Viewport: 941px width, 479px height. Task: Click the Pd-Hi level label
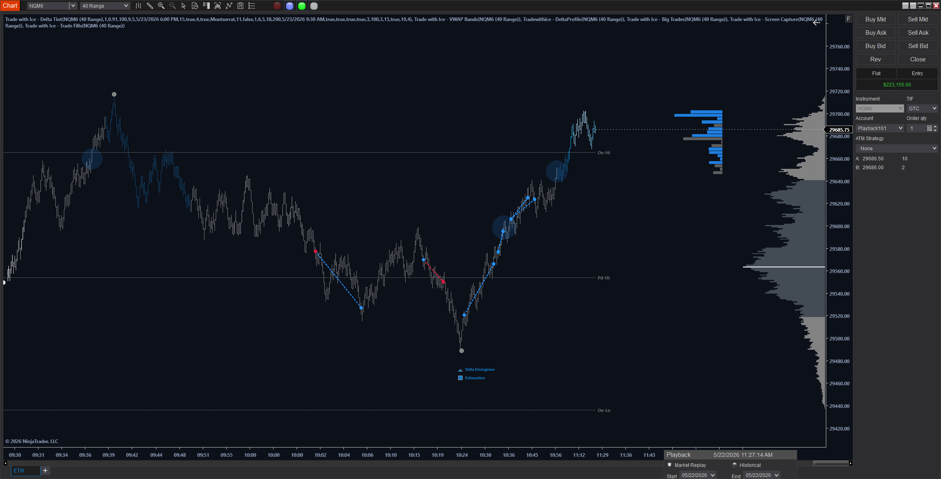click(x=603, y=278)
